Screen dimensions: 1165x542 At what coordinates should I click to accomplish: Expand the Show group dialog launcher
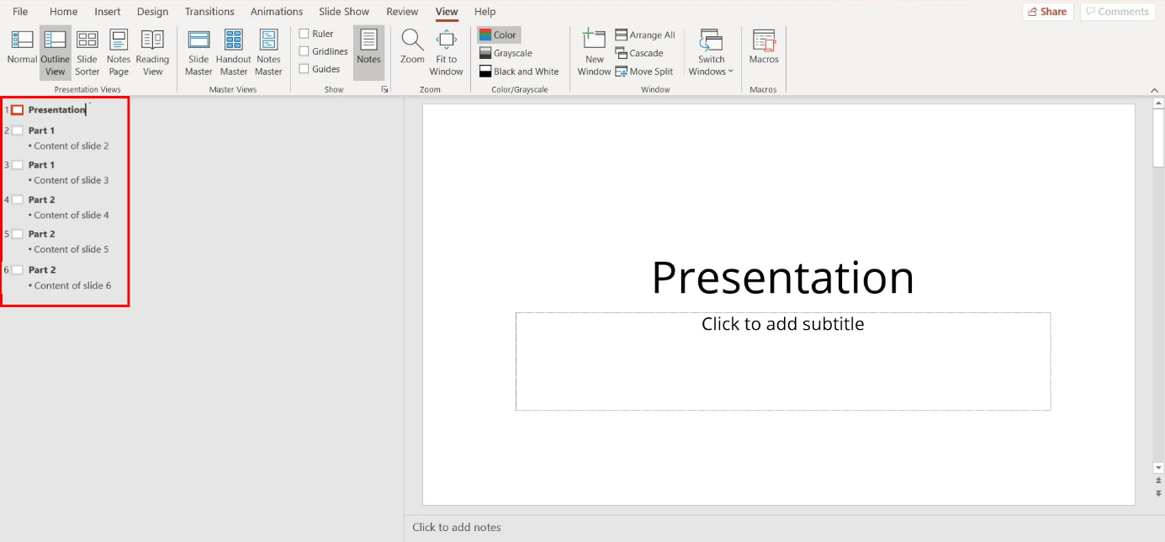[385, 88]
